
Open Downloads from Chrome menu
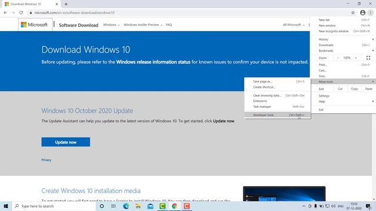343,45
